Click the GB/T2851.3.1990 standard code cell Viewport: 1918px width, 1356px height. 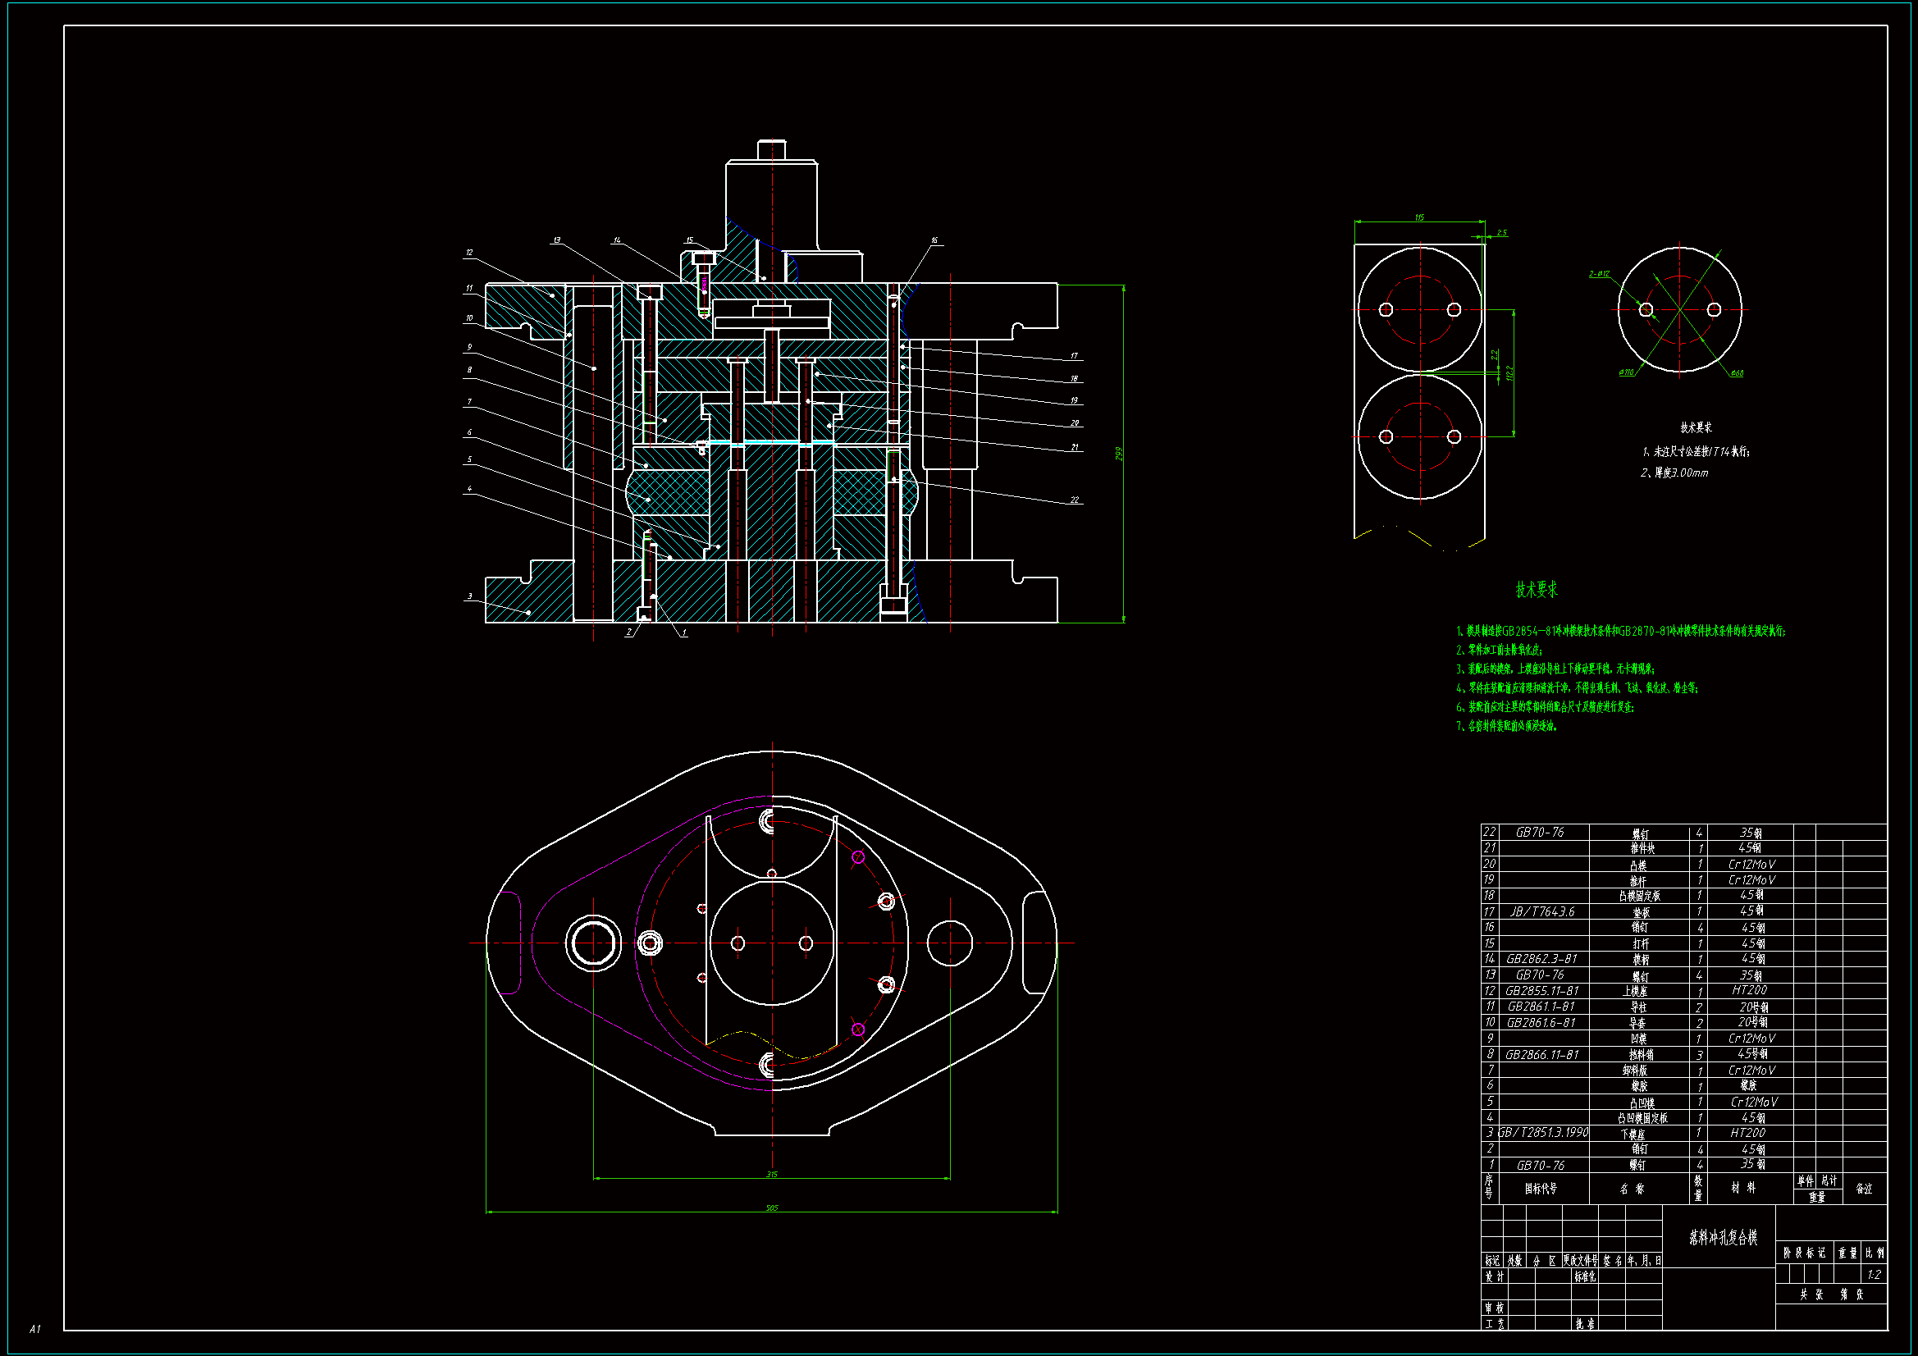tap(1543, 1133)
